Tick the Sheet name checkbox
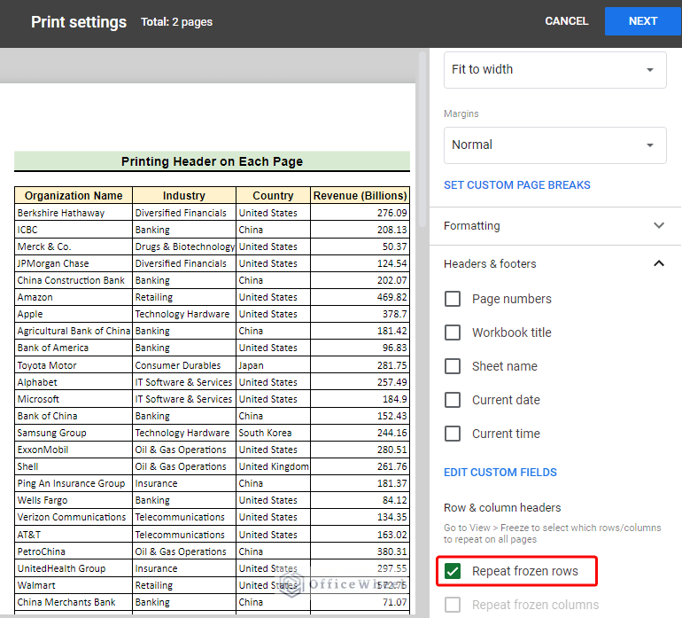This screenshot has width=682, height=618. [x=453, y=366]
